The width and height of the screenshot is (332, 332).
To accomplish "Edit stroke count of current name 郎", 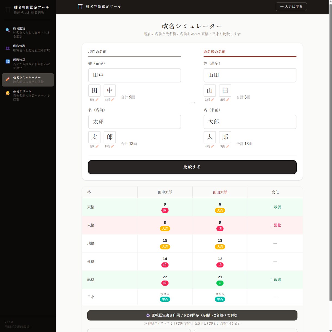I will (x=112, y=147).
